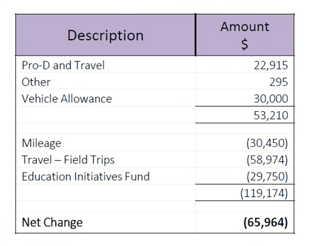Image resolution: width=310 pixels, height=246 pixels.
Task: Click the Net Change label
Action: coord(52,222)
